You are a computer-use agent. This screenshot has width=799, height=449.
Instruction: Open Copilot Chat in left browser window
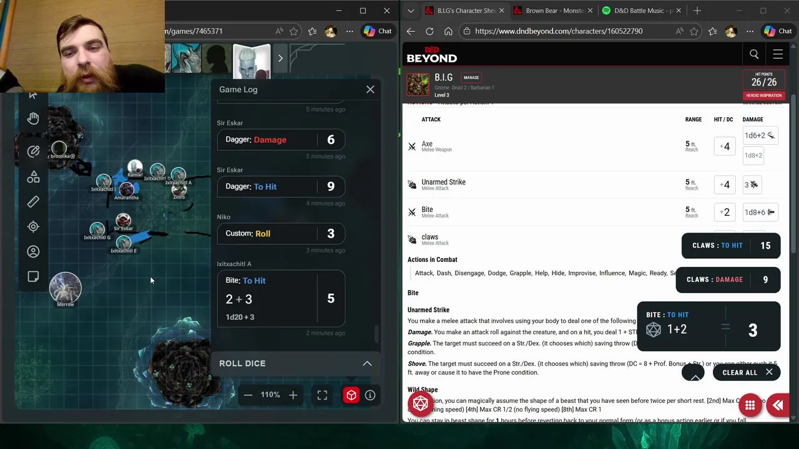coord(378,31)
